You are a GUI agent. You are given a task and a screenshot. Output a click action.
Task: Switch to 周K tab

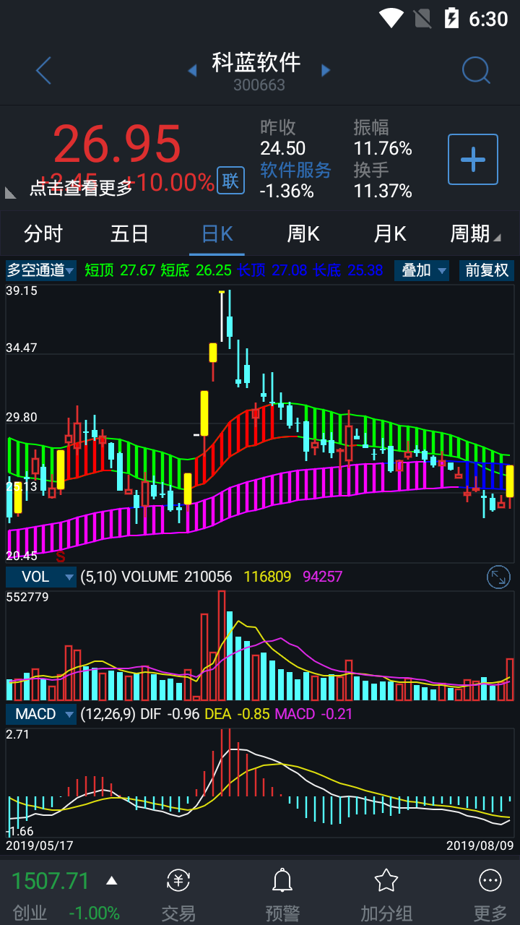click(303, 233)
